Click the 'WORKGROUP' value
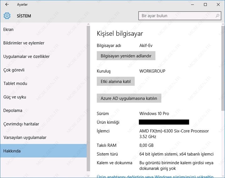Screen dimensions: 225x178 click(152, 71)
